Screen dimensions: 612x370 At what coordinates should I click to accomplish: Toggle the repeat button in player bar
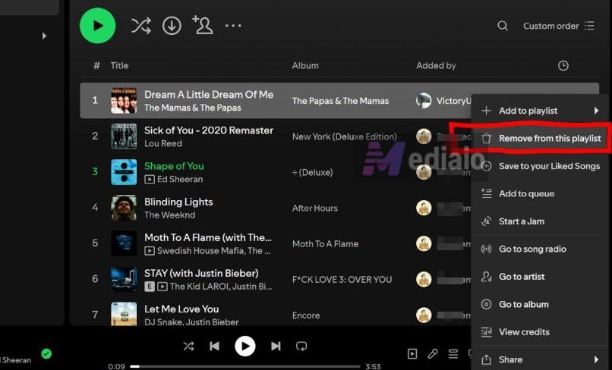coord(301,346)
